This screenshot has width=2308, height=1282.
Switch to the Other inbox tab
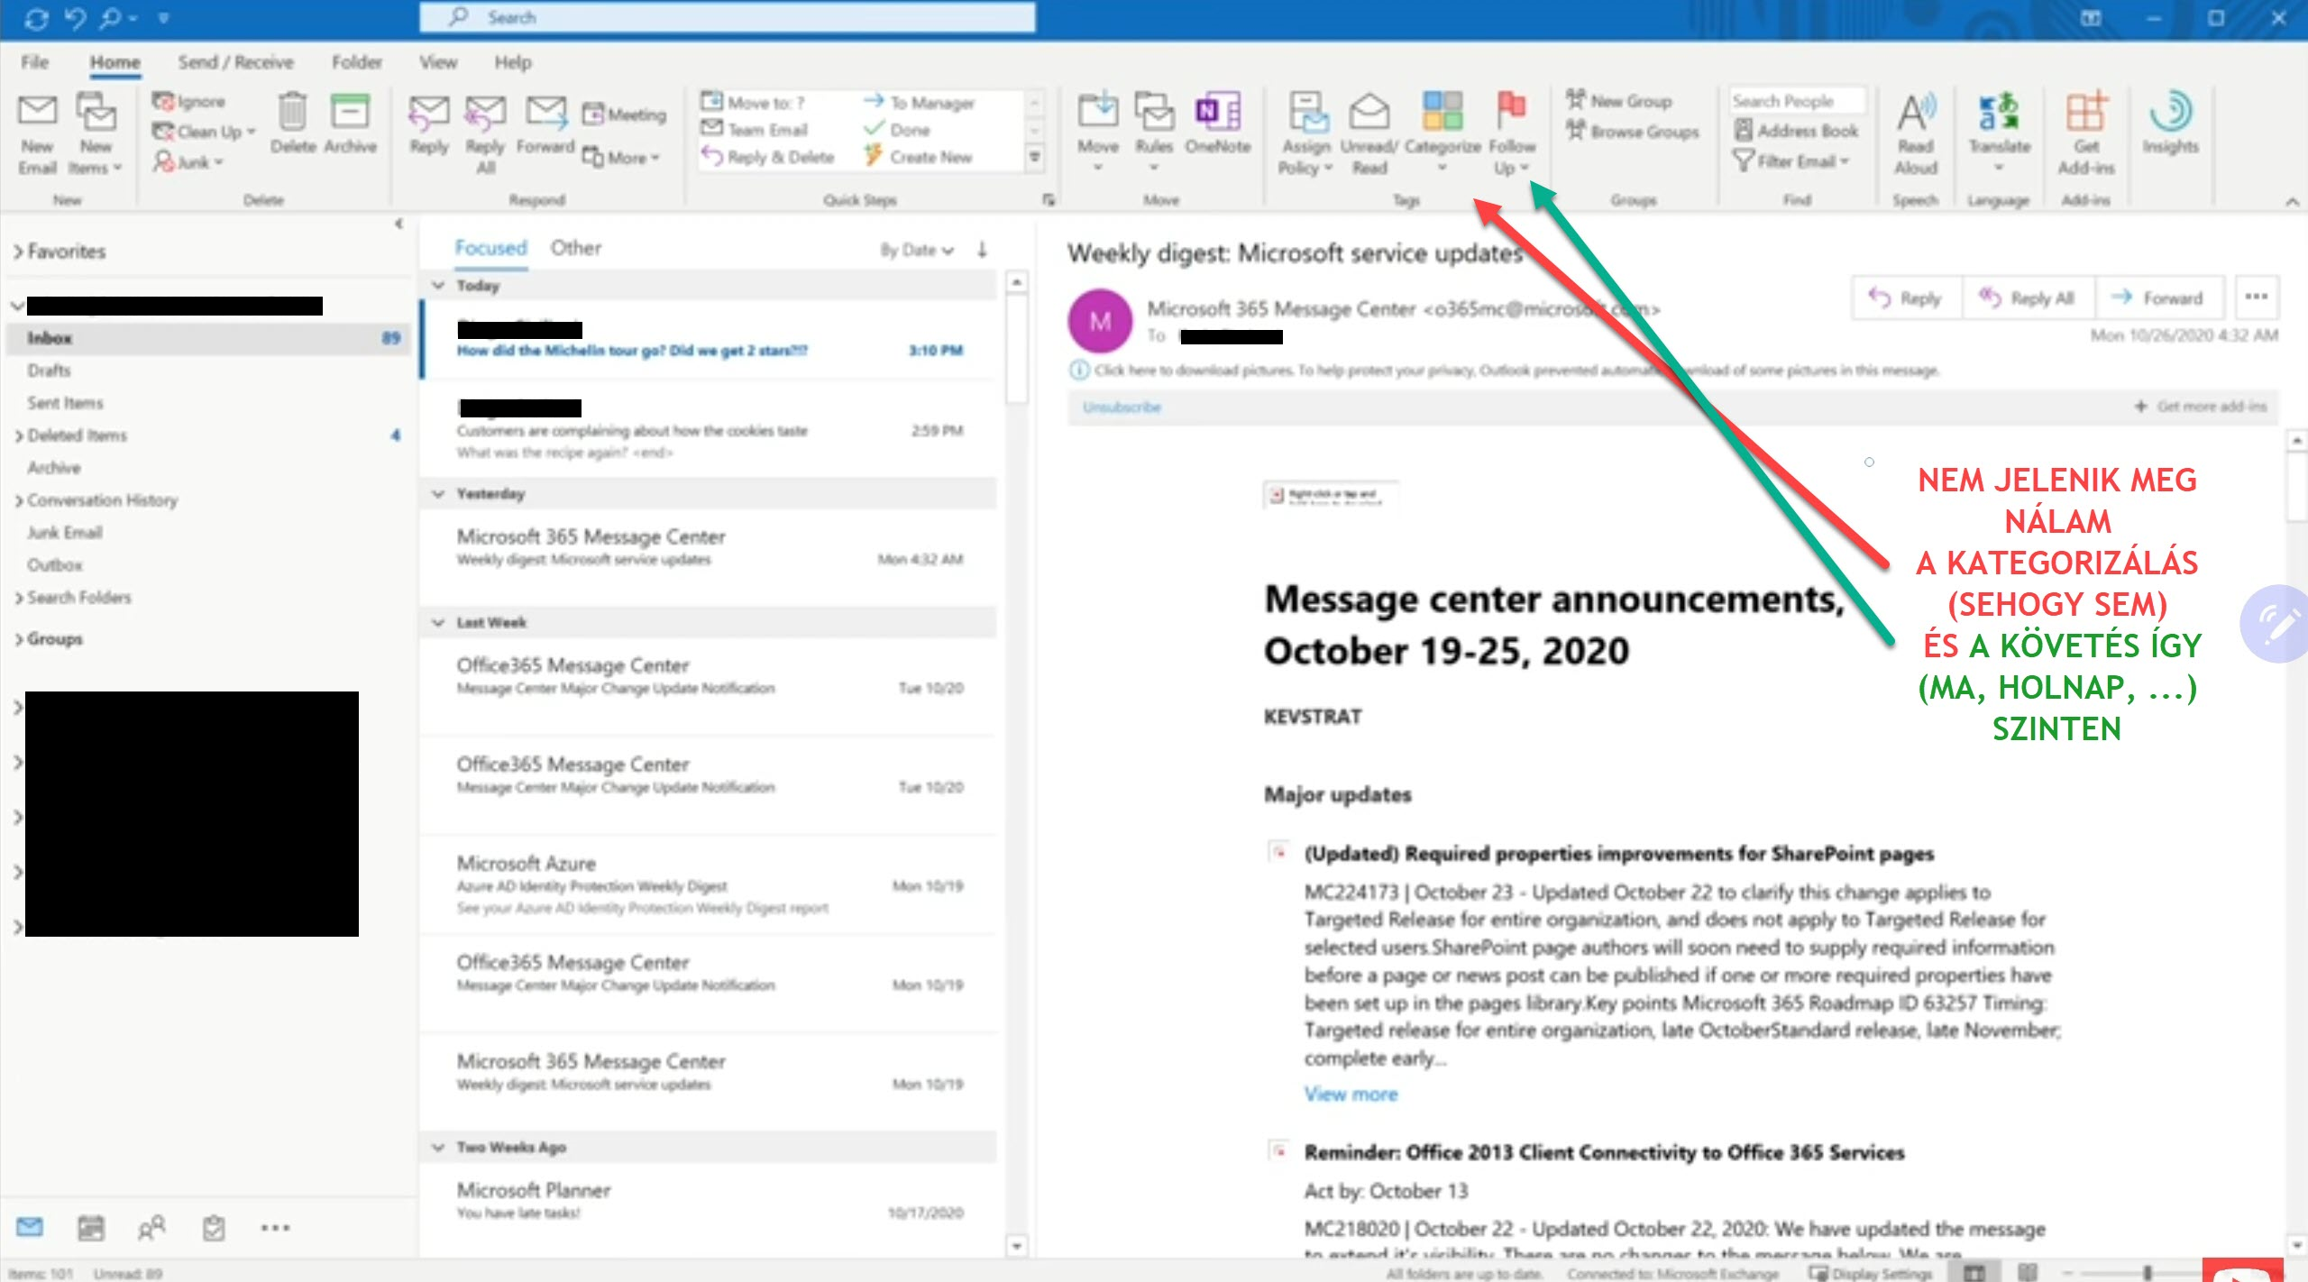(575, 248)
